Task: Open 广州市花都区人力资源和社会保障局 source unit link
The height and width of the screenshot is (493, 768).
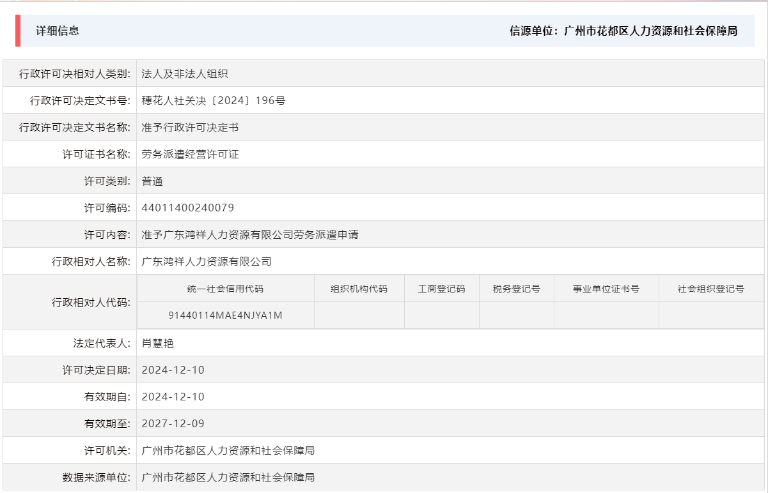Action: click(x=650, y=29)
